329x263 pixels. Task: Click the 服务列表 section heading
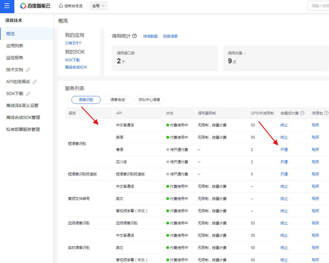tap(75, 88)
